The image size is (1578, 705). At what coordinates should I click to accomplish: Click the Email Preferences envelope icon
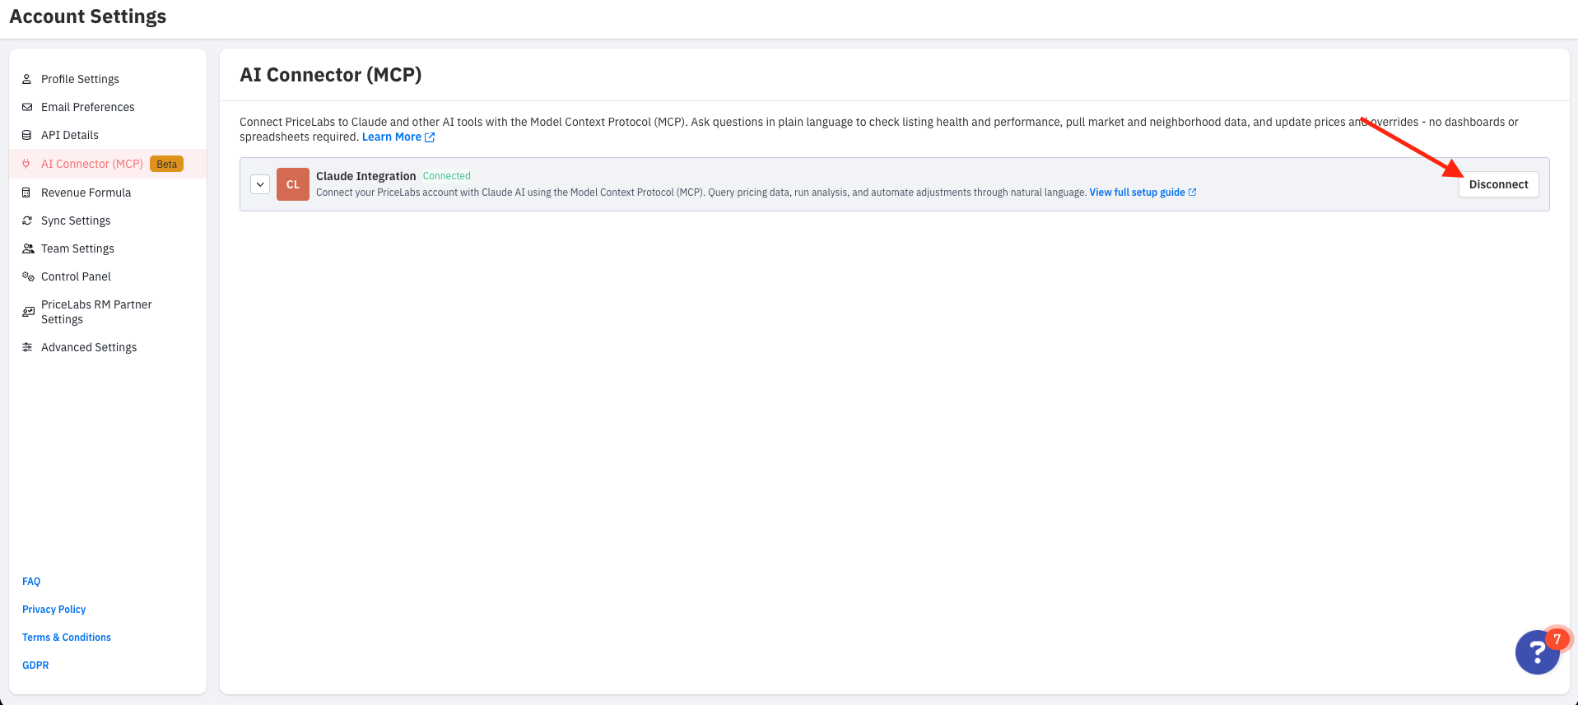pyautogui.click(x=27, y=107)
